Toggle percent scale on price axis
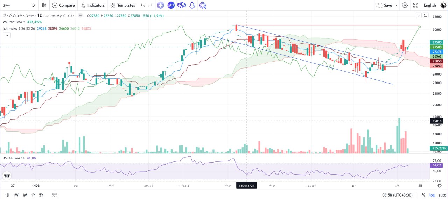The height and width of the screenshot is (199, 448). [423, 195]
